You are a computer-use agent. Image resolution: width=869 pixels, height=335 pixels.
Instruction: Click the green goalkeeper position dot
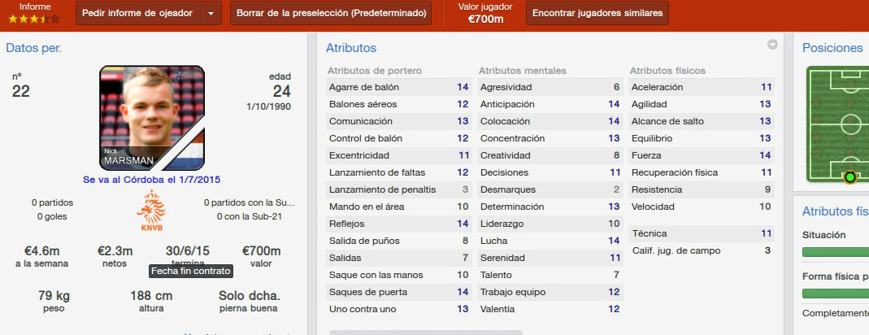tap(849, 177)
